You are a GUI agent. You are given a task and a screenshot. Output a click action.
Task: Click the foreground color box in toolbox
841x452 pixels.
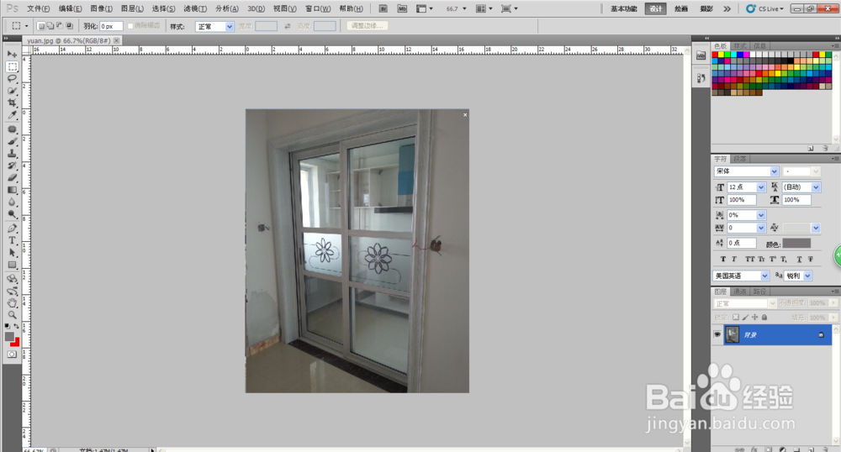[x=9, y=336]
